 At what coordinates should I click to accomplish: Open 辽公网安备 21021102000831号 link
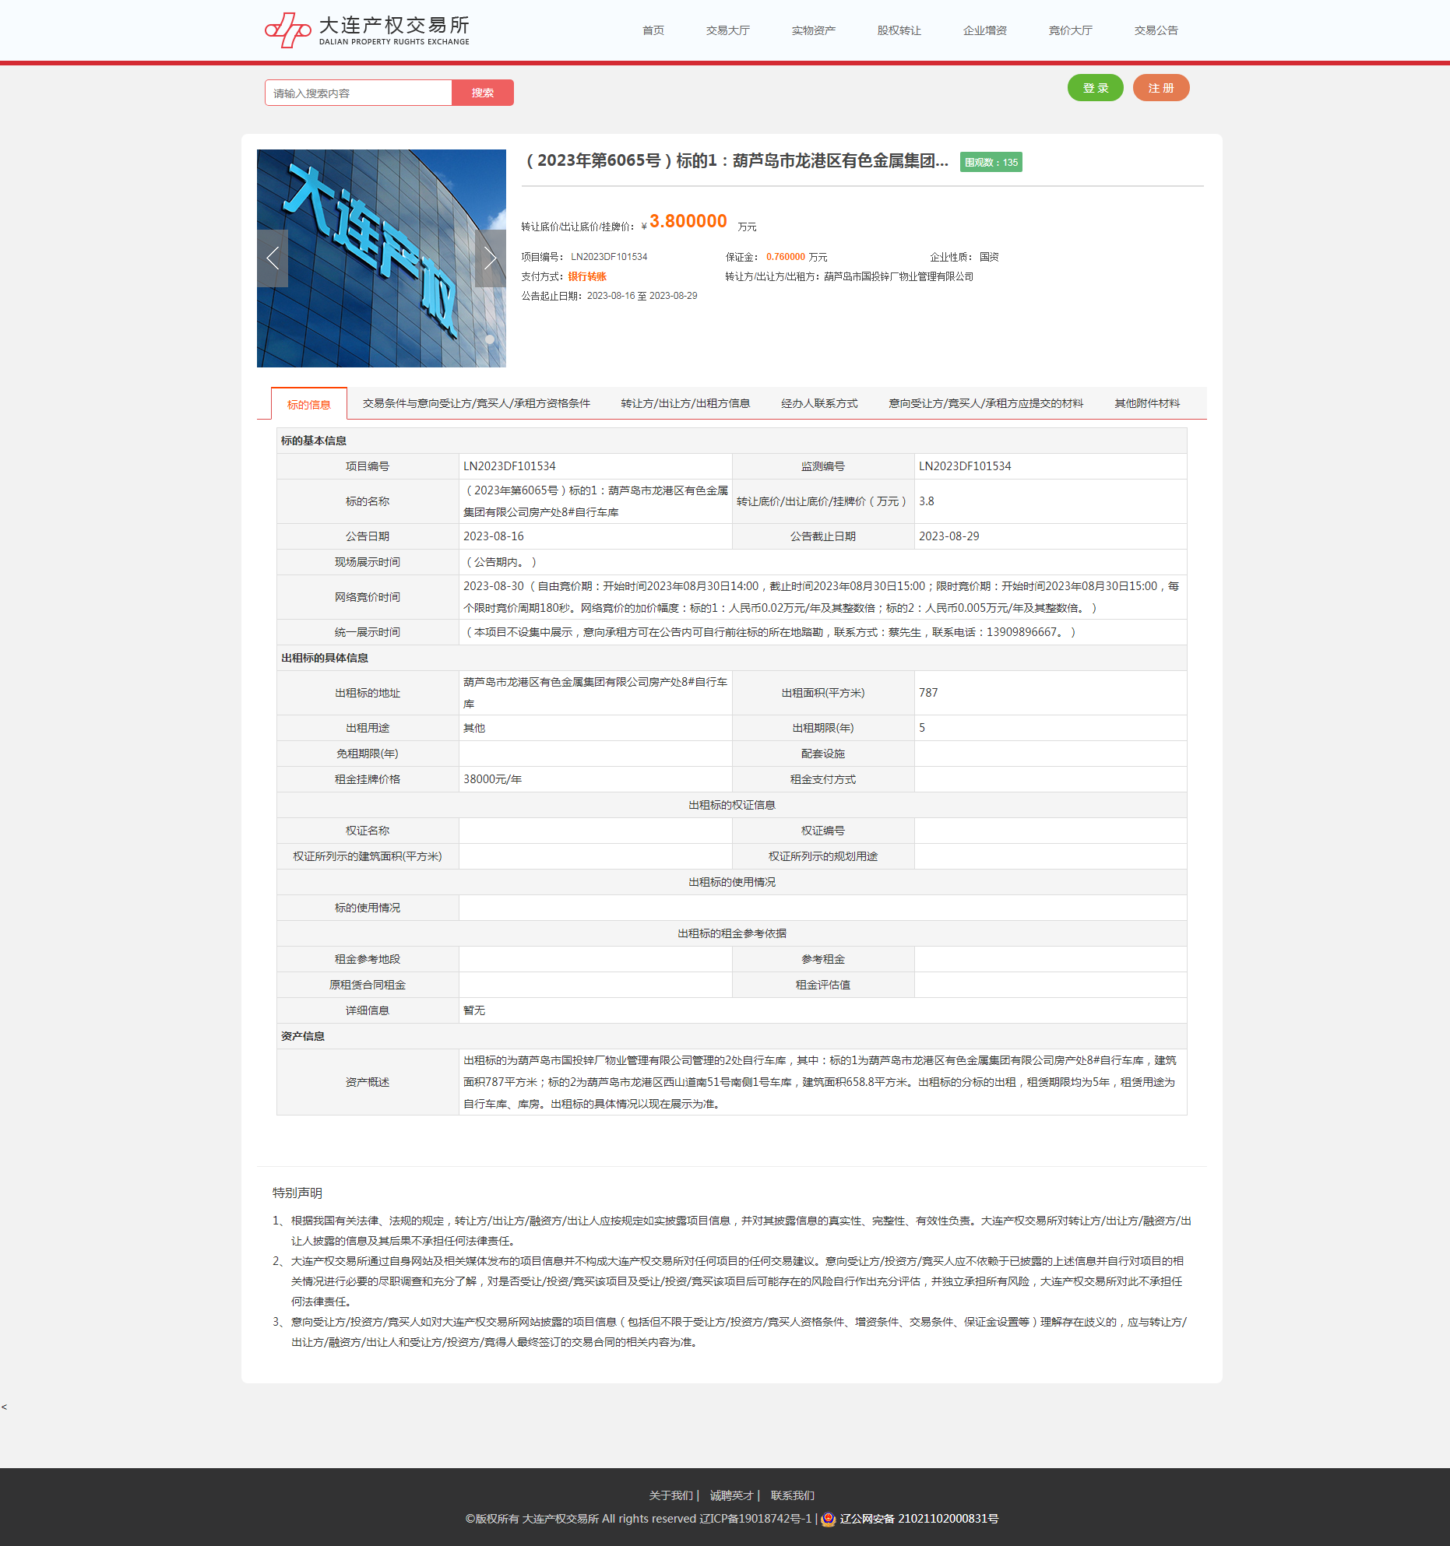tap(919, 1519)
